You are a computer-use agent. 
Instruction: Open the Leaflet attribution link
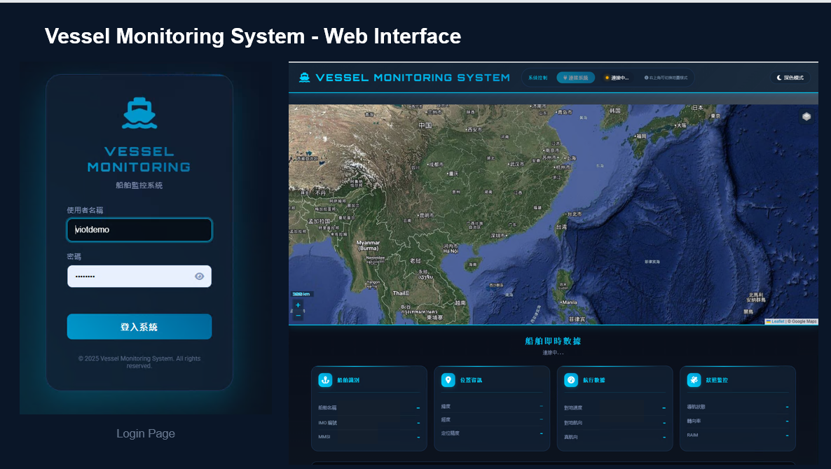pyautogui.click(x=776, y=321)
